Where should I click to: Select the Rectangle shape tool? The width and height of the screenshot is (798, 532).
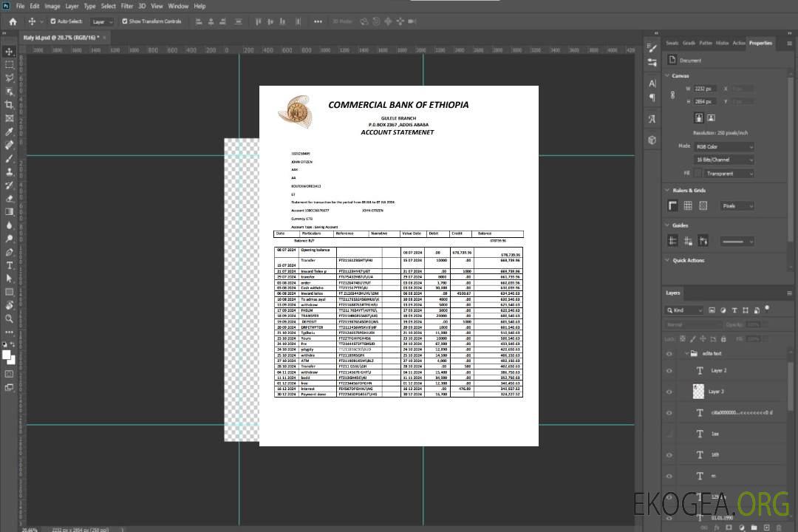click(x=9, y=292)
